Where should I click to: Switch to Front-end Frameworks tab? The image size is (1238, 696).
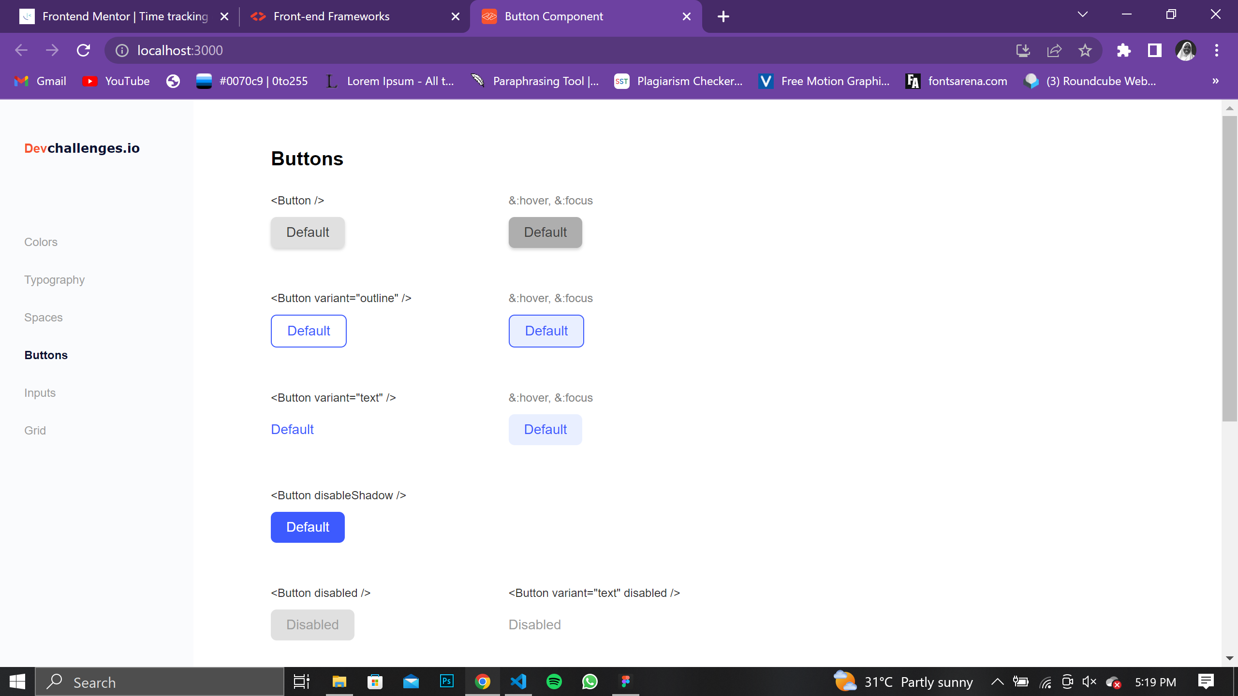point(331,16)
